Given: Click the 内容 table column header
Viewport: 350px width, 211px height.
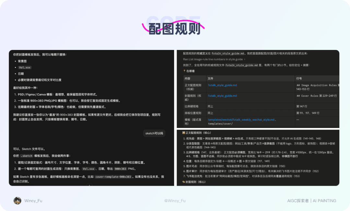Looking at the screenshot, I should [195, 78].
